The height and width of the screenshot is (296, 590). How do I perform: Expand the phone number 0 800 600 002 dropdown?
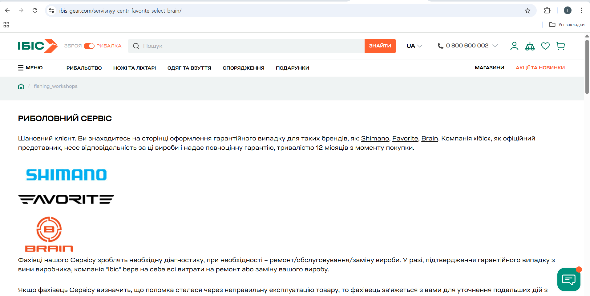[467, 46]
